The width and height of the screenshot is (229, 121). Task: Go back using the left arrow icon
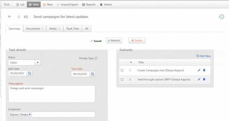[x=10, y=16]
